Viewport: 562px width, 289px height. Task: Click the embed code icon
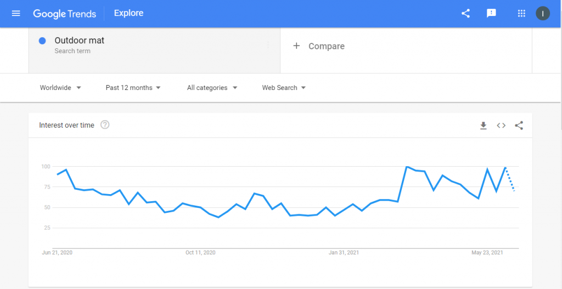[x=501, y=126]
